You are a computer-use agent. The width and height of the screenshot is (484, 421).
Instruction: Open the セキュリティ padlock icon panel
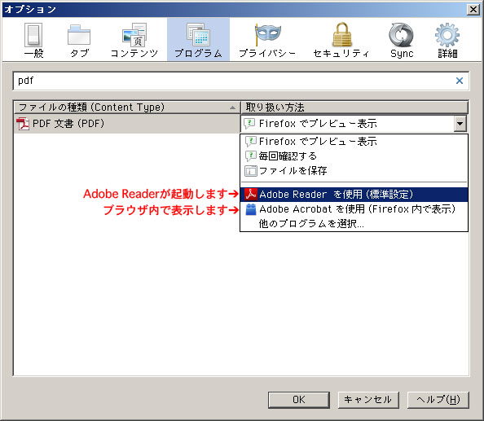pos(341,40)
